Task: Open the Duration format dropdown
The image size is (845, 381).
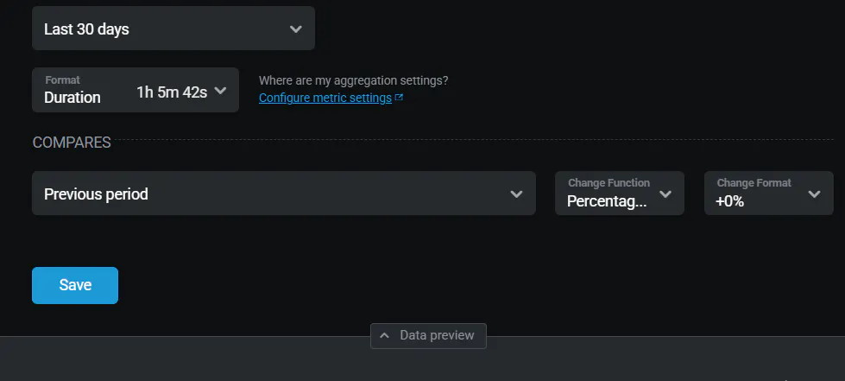Action: [135, 90]
